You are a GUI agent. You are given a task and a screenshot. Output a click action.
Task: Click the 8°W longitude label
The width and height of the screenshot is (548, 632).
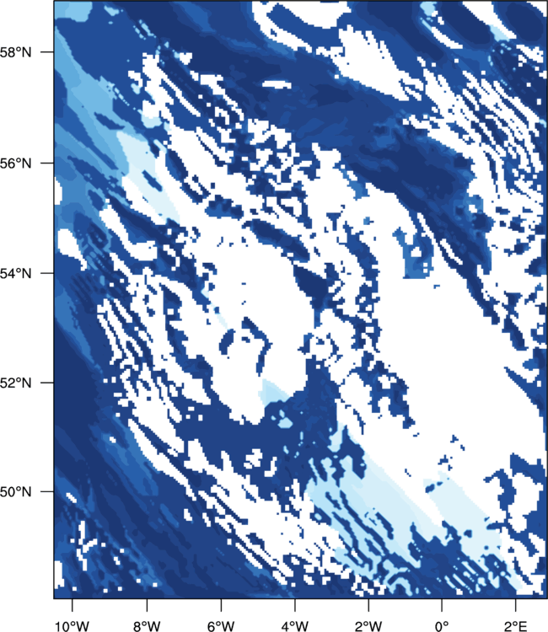pos(147,626)
